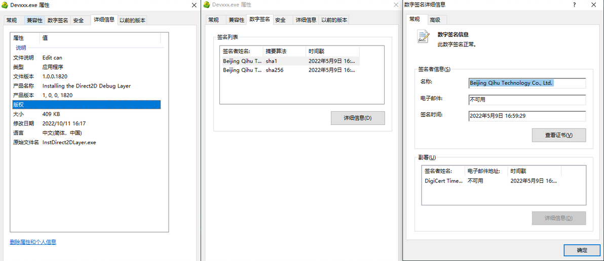Open 数字签名 tab in left properties window
This screenshot has width=604, height=261.
click(x=58, y=20)
